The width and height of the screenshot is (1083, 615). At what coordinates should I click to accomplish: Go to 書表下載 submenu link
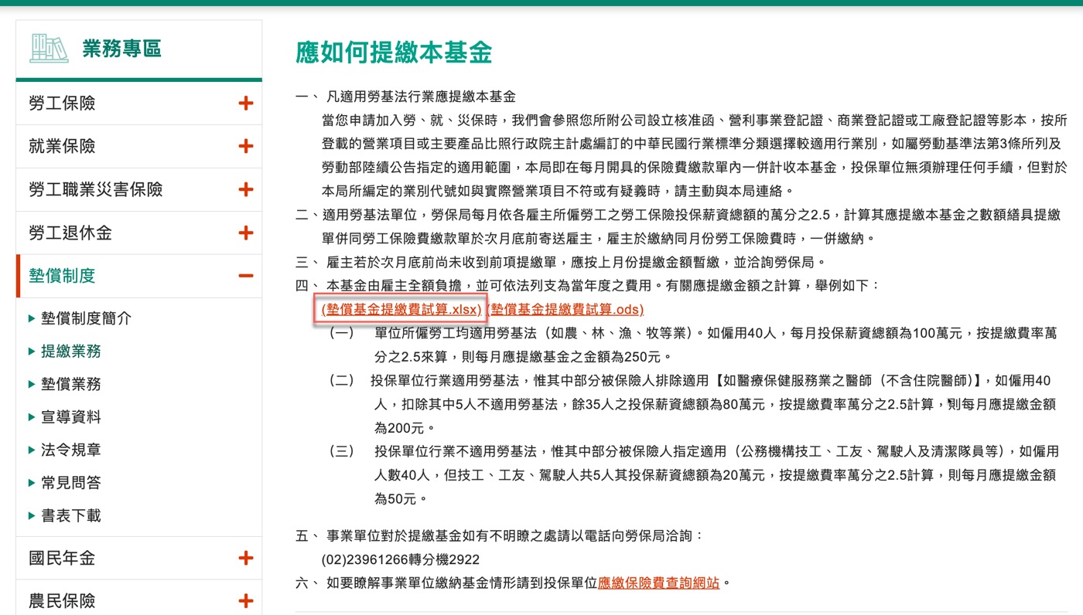point(70,515)
